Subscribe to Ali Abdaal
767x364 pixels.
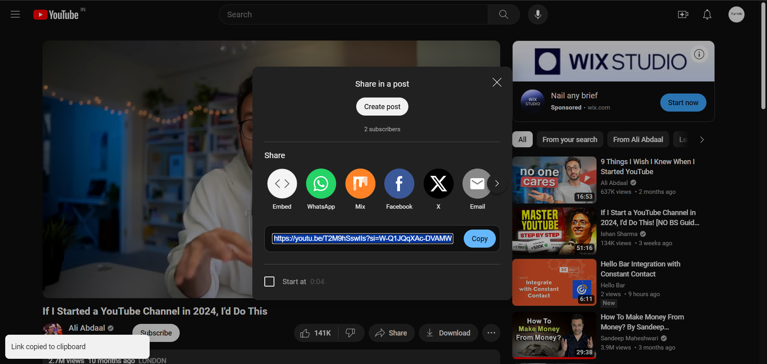(x=156, y=333)
